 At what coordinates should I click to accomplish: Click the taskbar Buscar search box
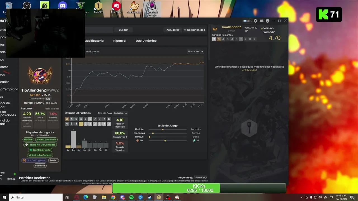[x=36, y=197]
